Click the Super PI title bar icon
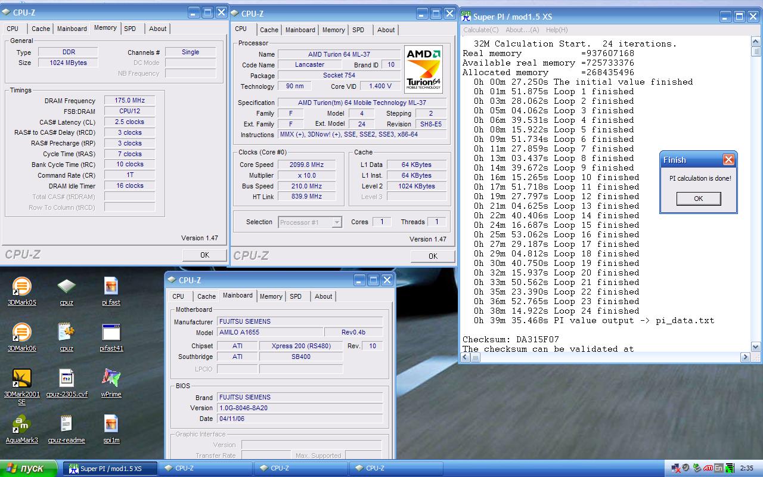The image size is (763, 477). point(466,17)
